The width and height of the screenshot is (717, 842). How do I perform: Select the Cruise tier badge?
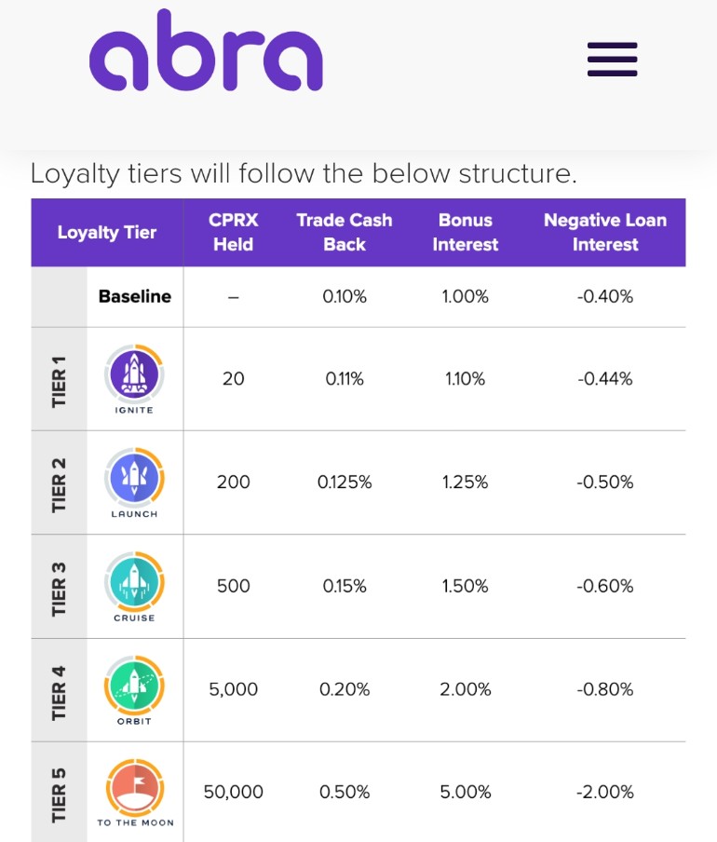pyautogui.click(x=134, y=587)
